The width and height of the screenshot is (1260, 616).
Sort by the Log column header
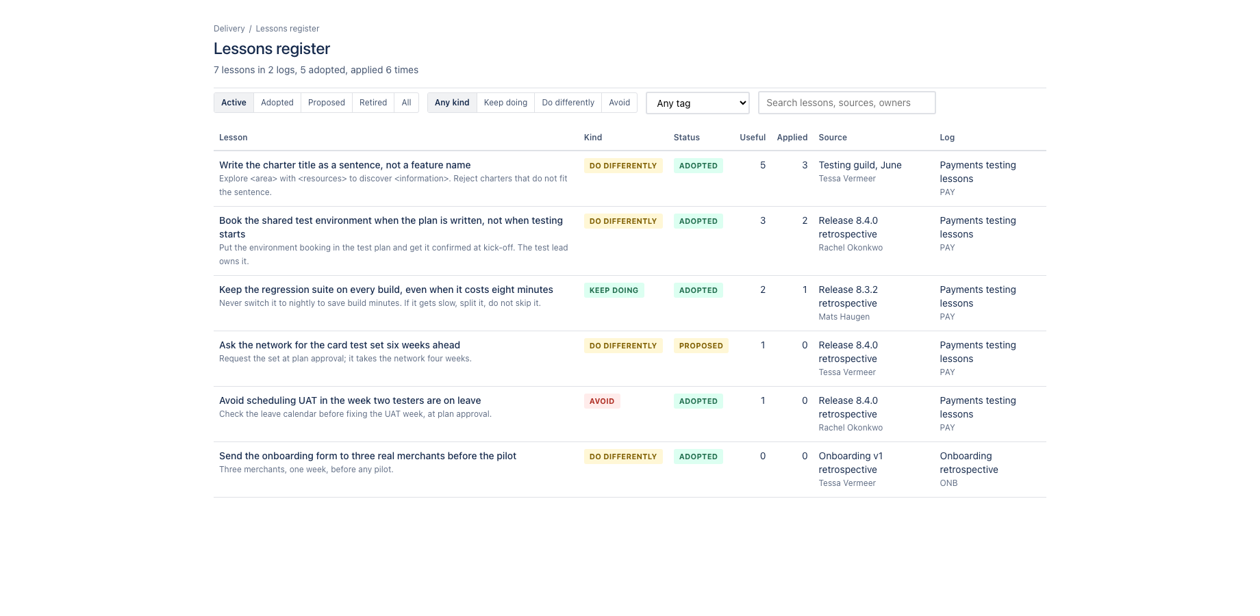pyautogui.click(x=947, y=138)
